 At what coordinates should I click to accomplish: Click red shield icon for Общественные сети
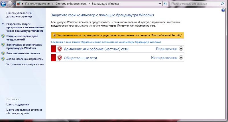click(60, 58)
